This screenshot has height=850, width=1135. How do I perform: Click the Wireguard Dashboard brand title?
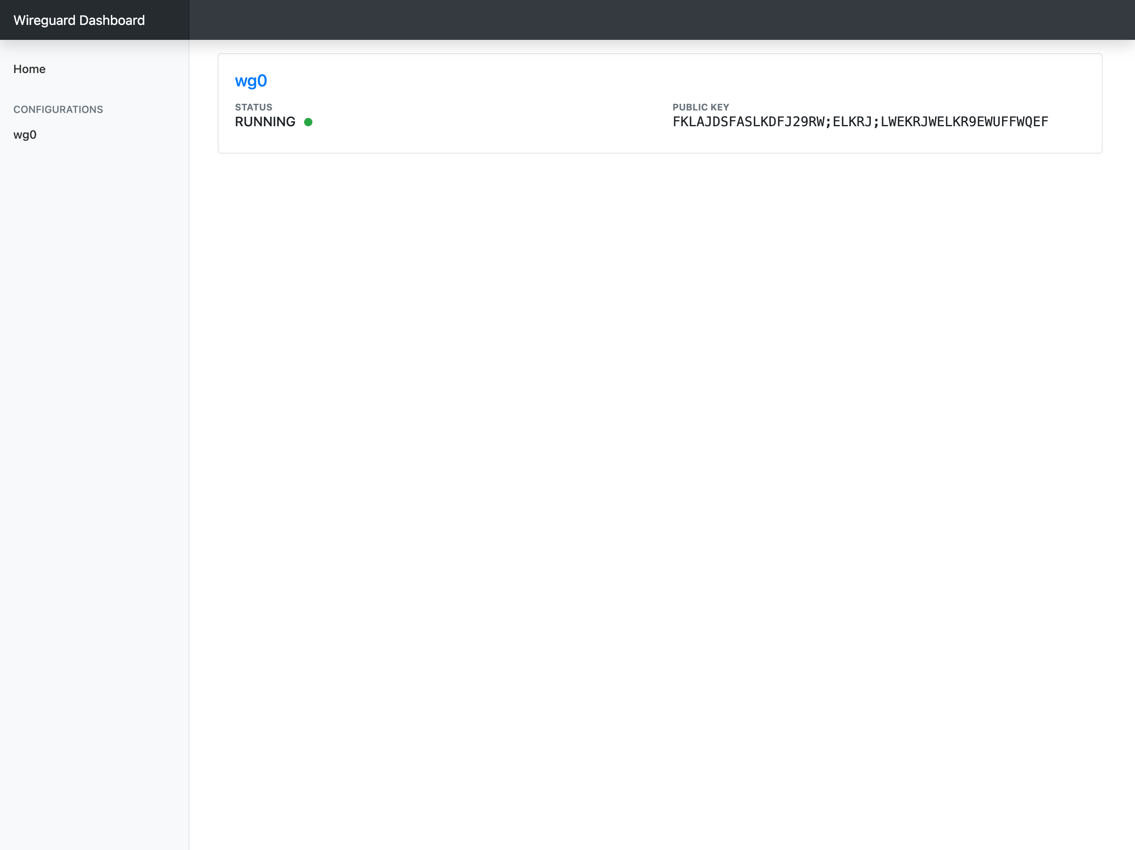tap(79, 20)
